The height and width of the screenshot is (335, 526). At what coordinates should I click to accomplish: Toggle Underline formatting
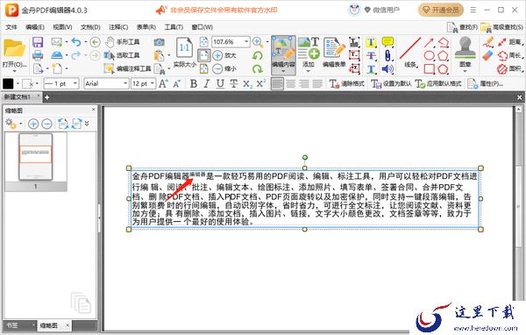[220, 83]
